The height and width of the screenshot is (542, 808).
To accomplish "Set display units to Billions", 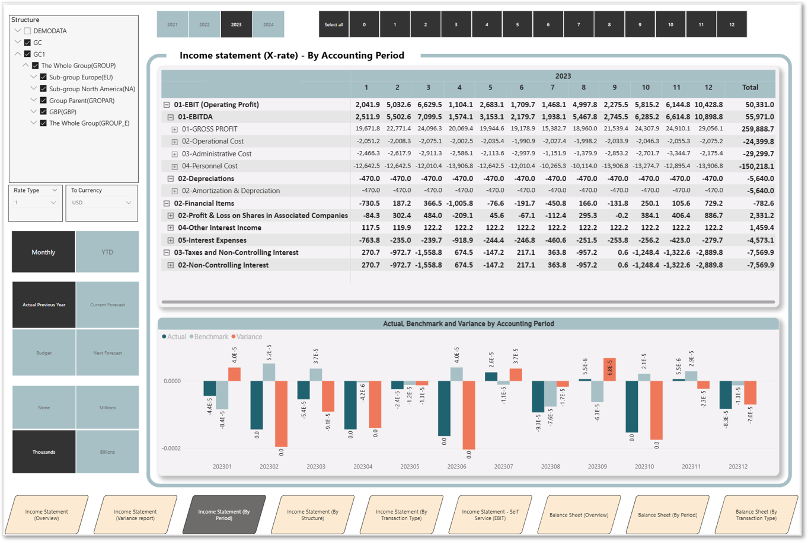I will click(107, 452).
